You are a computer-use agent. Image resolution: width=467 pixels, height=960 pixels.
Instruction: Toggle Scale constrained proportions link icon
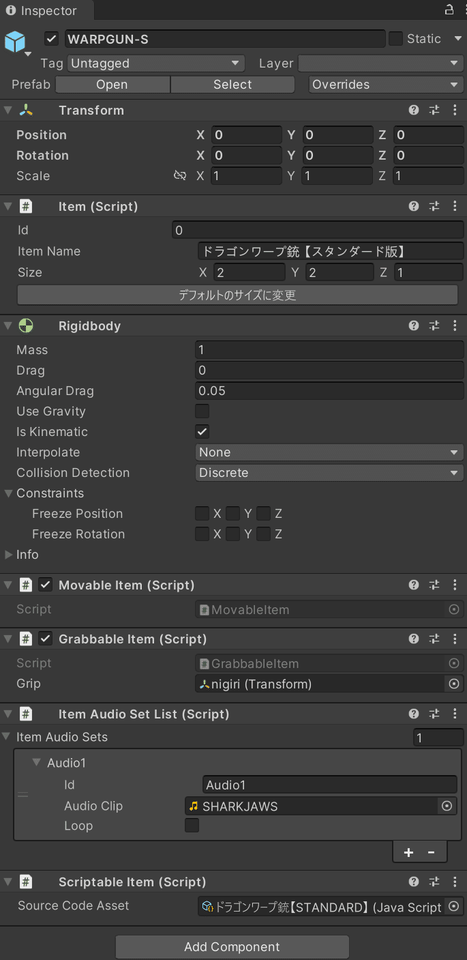point(180,176)
